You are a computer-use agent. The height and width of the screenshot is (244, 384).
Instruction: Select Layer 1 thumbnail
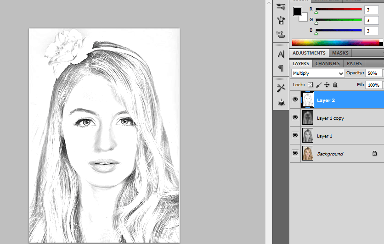(x=308, y=135)
